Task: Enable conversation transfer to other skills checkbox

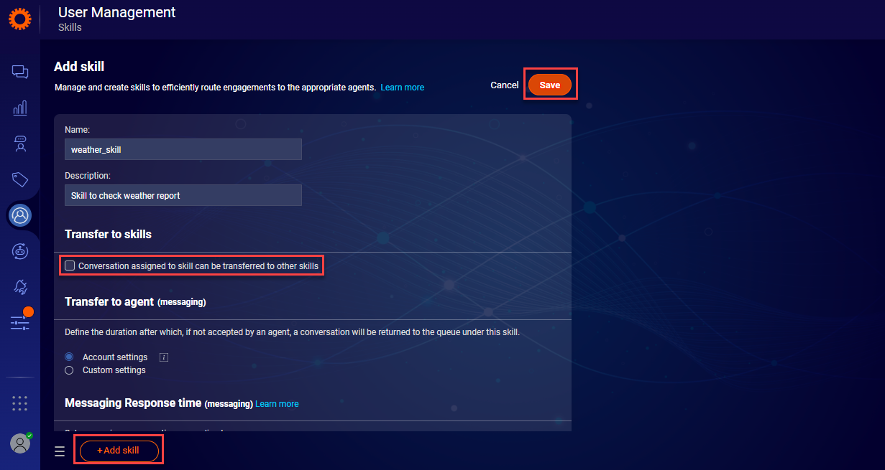Action: (x=70, y=265)
